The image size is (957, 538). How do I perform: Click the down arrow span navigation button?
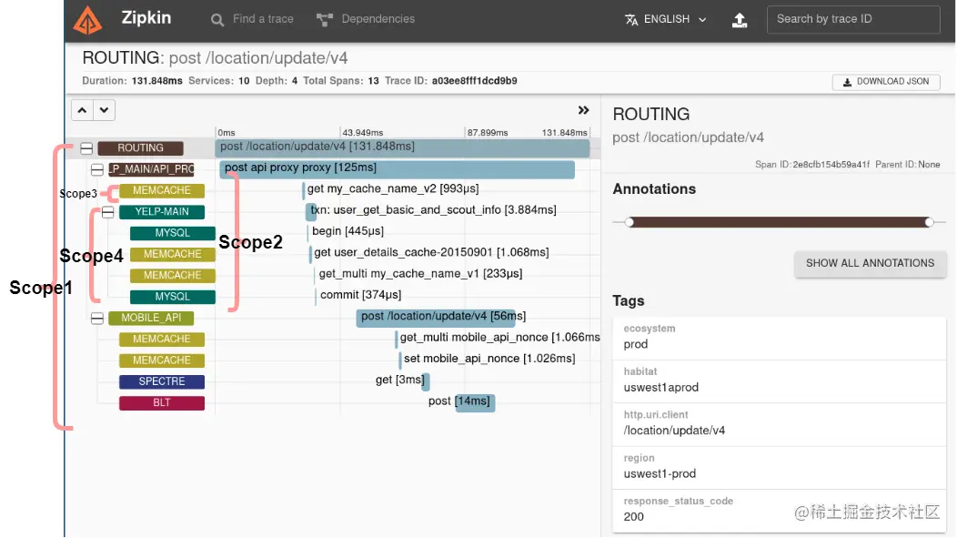click(x=105, y=110)
